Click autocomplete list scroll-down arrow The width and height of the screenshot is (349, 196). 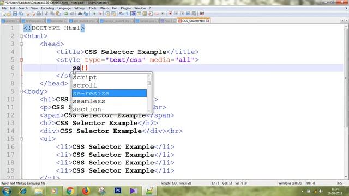(x=149, y=111)
